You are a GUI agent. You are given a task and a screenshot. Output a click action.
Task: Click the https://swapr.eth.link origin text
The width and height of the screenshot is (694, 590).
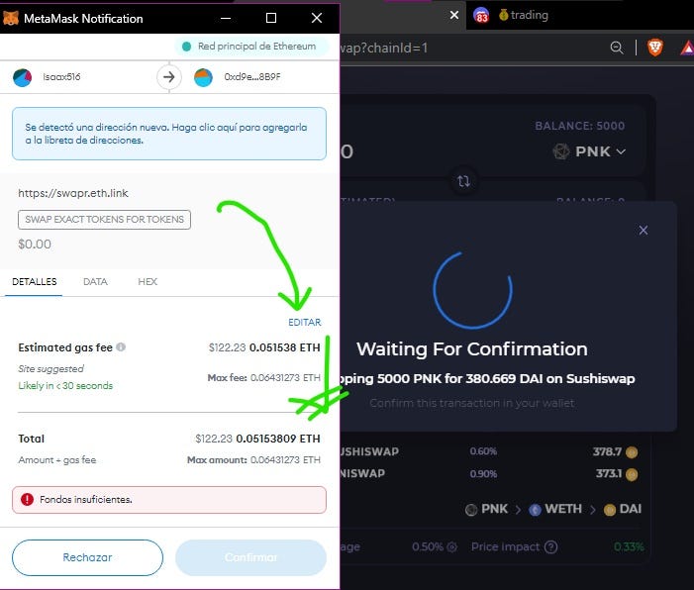click(x=73, y=193)
